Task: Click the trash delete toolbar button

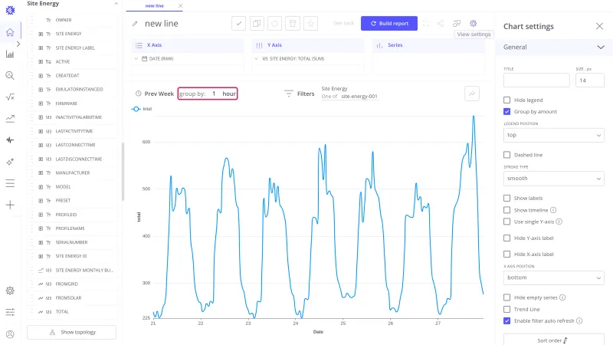Action: [293, 24]
